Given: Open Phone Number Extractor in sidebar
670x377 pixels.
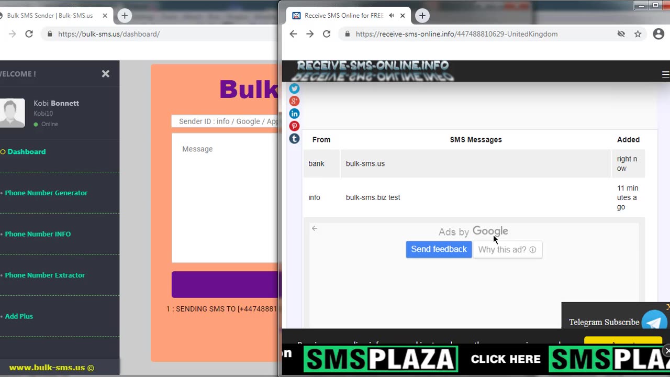Looking at the screenshot, I should click(44, 275).
